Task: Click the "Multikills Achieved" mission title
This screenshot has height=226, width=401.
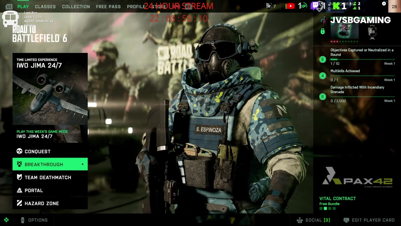Action: tap(345, 71)
